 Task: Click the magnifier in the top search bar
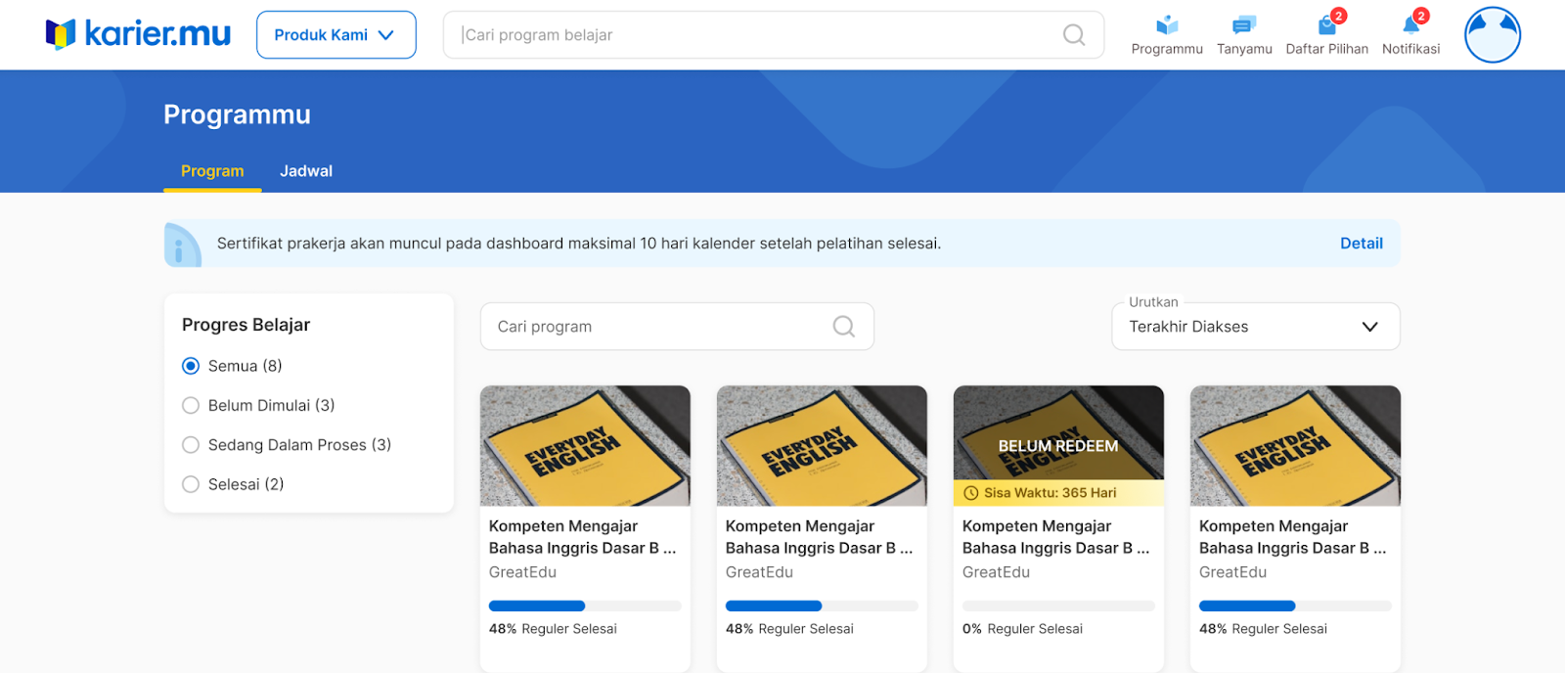(1073, 35)
